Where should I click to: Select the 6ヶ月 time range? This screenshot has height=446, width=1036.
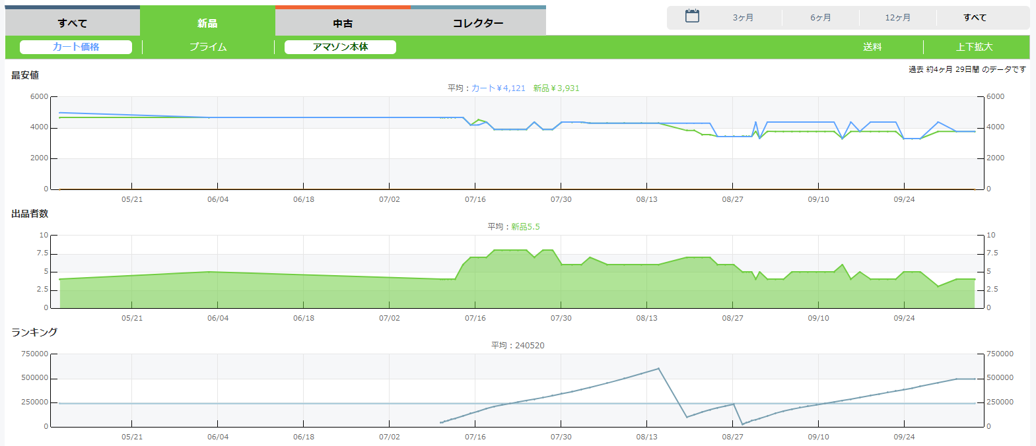821,18
